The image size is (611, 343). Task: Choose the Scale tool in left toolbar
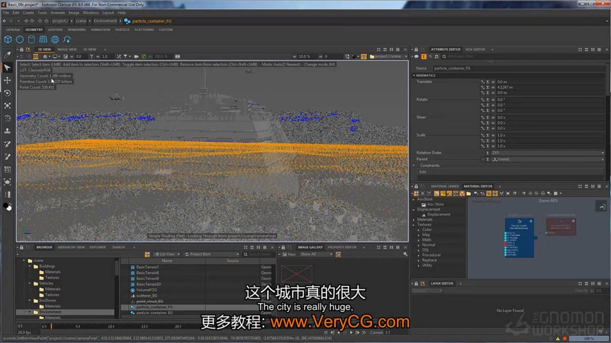7,105
